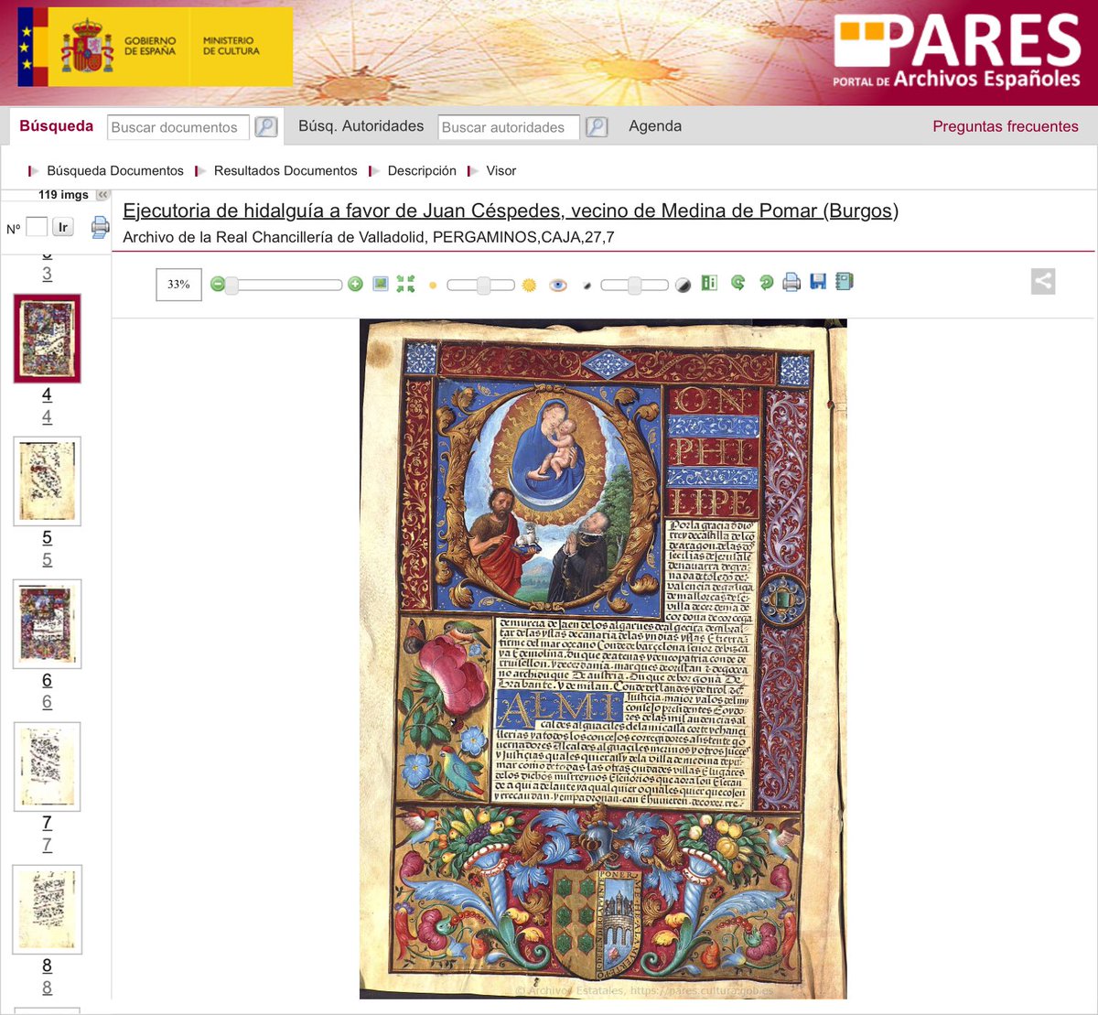Click the bold number 5 page link

tap(47, 537)
